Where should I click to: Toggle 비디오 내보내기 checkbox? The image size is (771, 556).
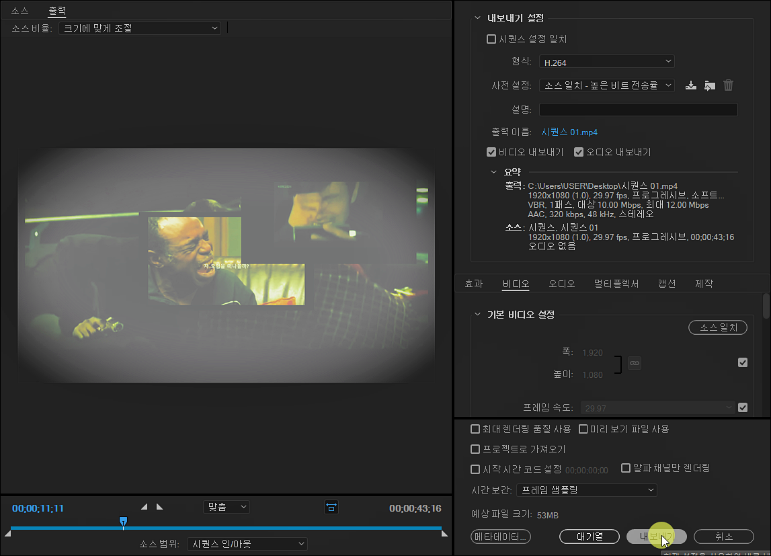(491, 152)
